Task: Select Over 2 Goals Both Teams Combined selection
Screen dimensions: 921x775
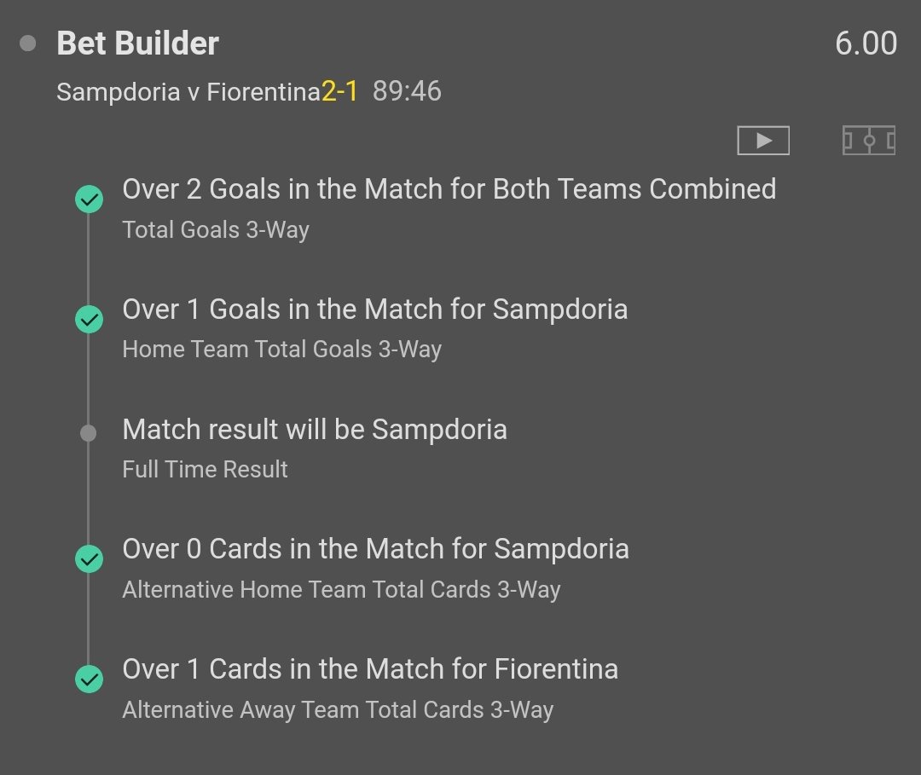Action: point(449,189)
